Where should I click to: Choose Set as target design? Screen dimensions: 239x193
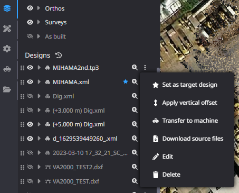pyautogui.click(x=187, y=85)
